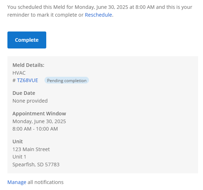Click the hash symbol before TZ68VUE

pyautogui.click(x=14, y=80)
